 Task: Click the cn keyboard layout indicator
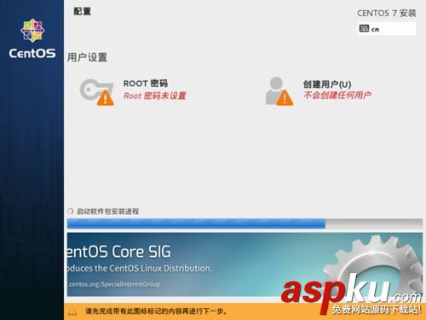click(x=386, y=29)
